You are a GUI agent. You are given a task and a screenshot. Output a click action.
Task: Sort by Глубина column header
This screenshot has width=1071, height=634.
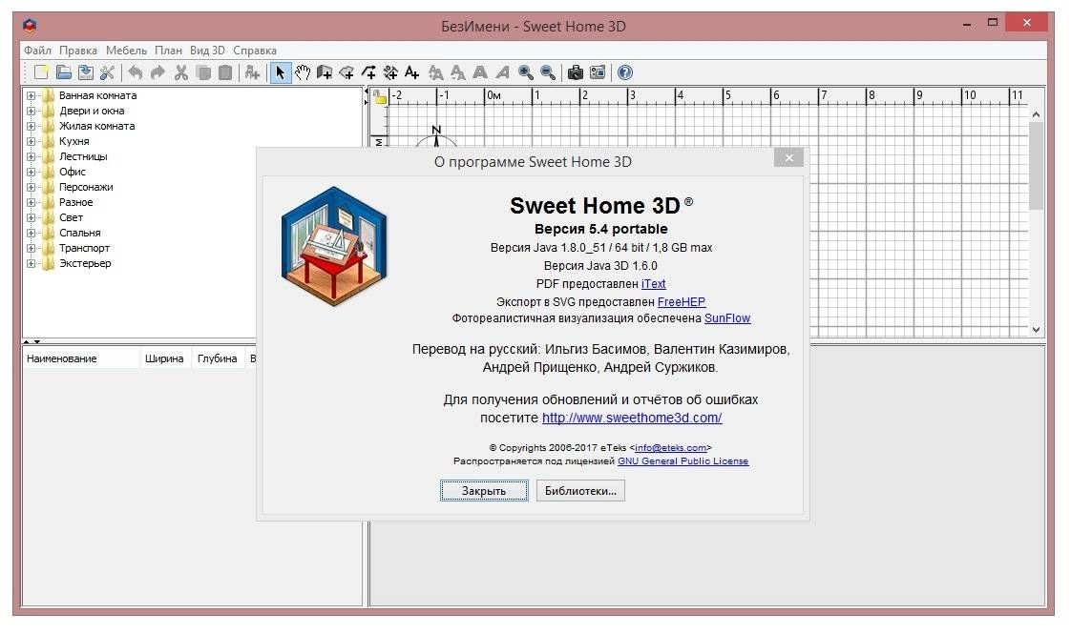[218, 358]
